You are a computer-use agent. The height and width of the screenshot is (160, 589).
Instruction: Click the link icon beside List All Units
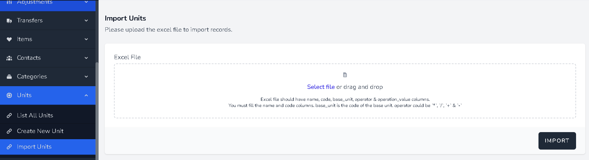pos(9,116)
